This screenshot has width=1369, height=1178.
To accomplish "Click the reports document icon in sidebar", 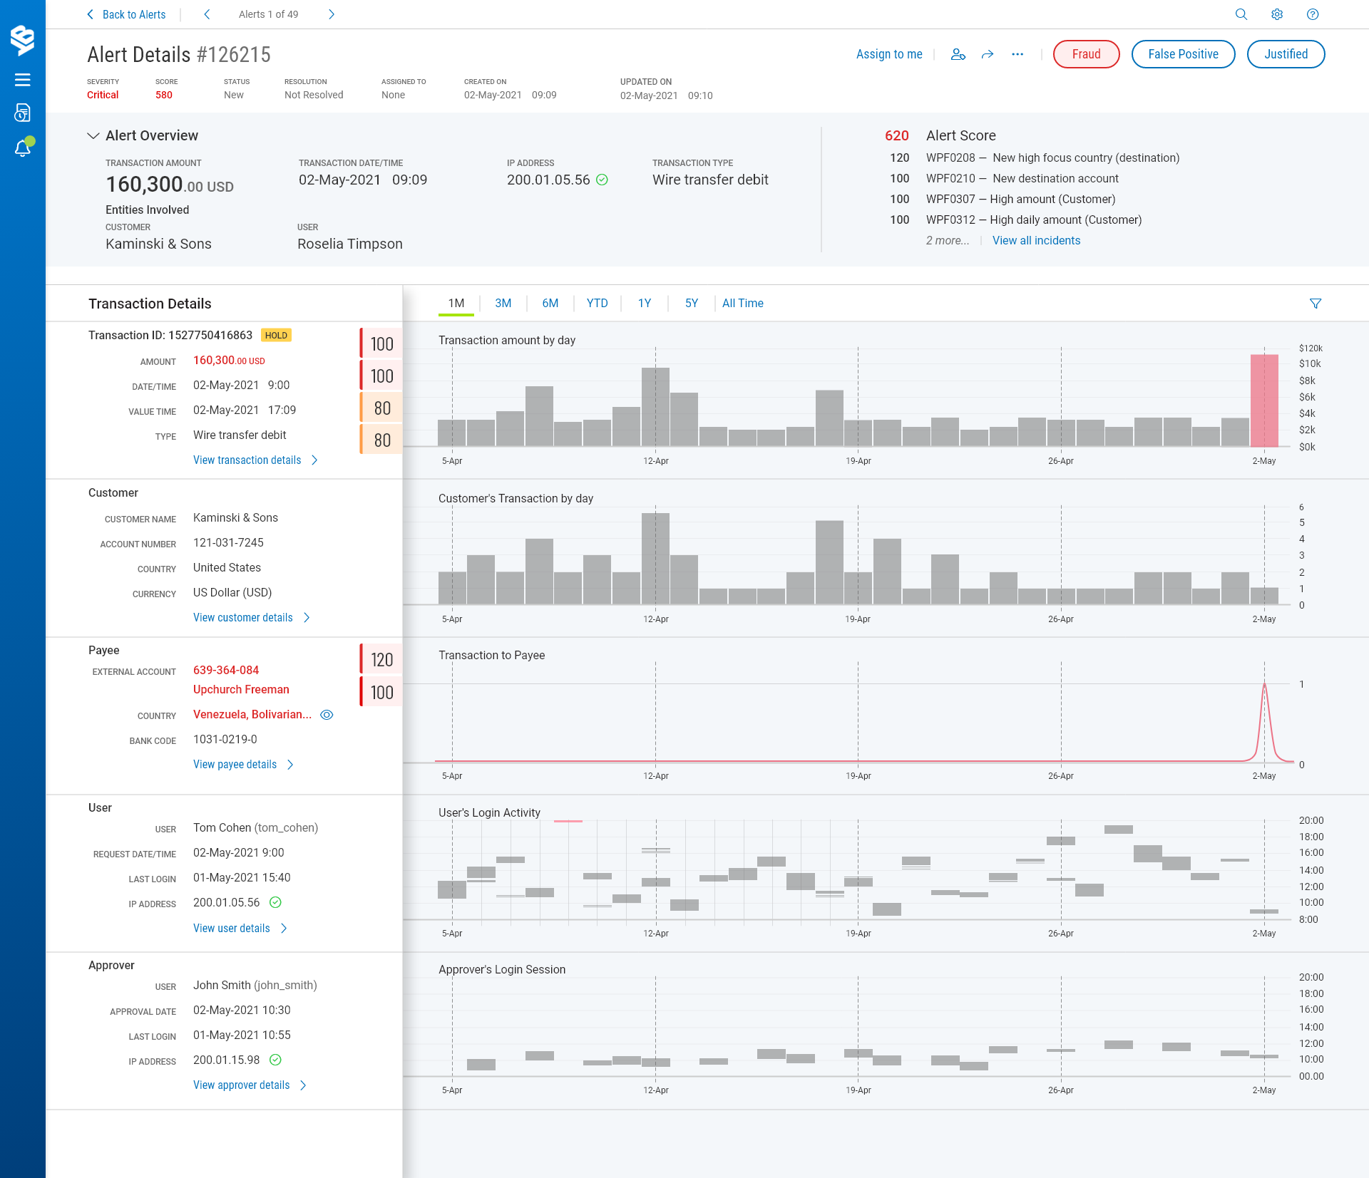I will click(23, 113).
